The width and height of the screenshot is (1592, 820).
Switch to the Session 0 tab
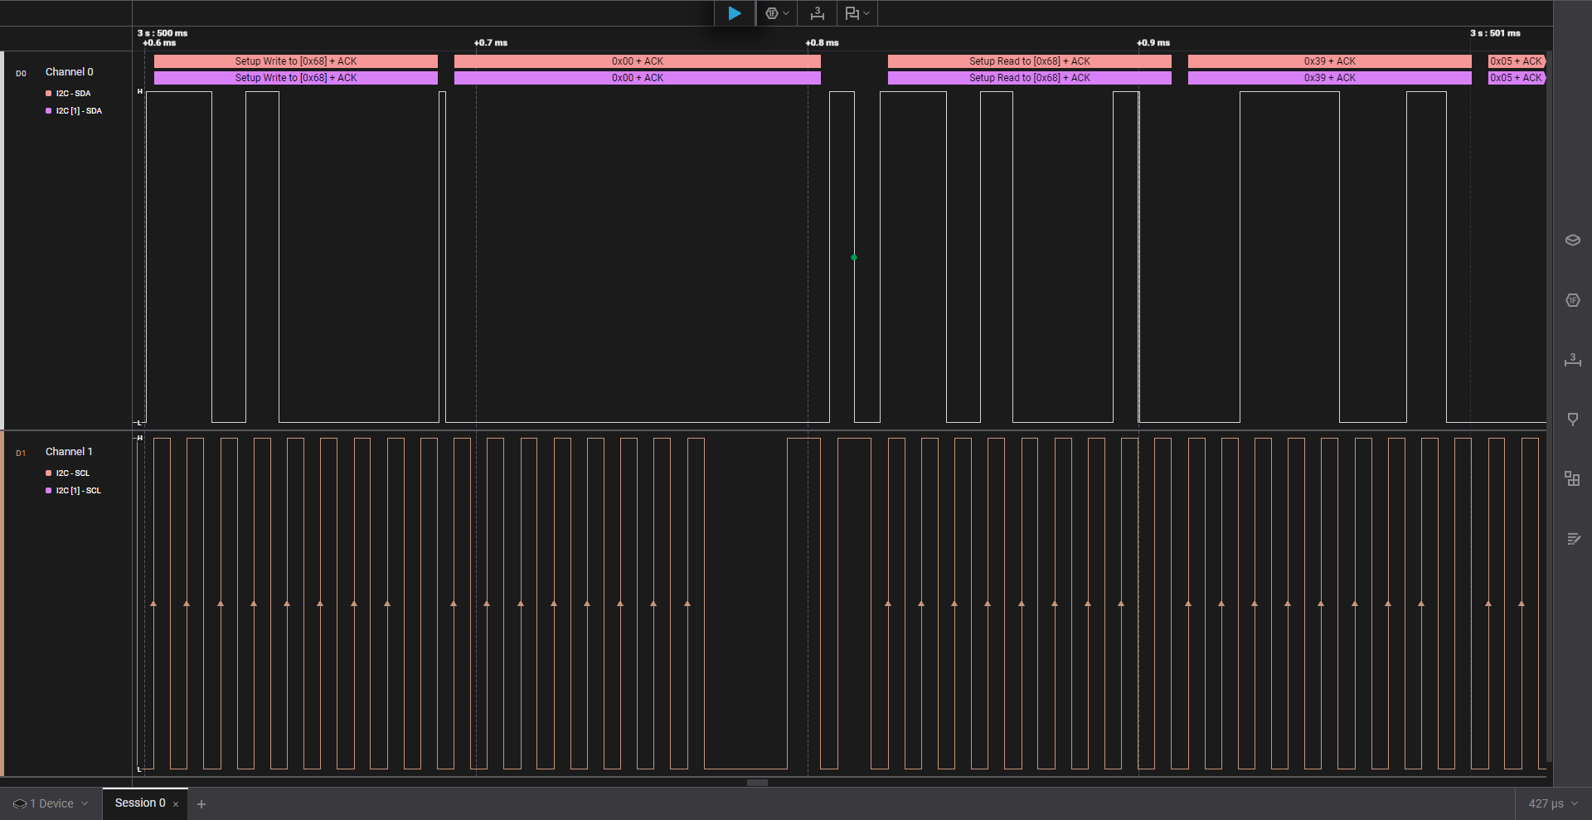point(139,803)
